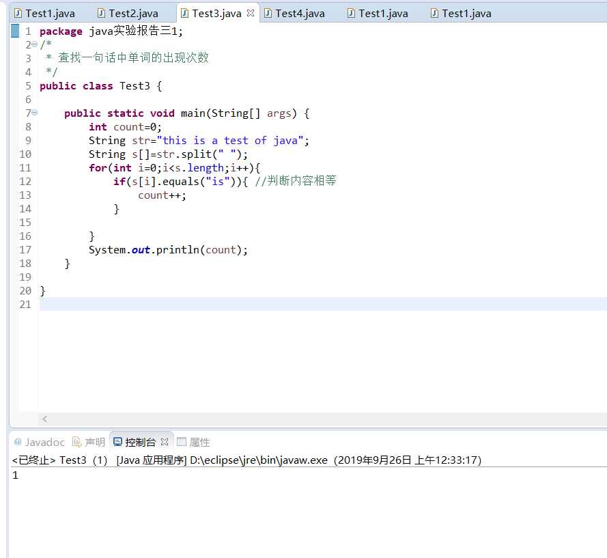
Task: Switch to the 声明 view tab
Action: point(89,442)
